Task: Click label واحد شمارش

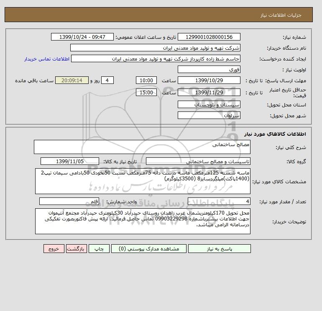Action: point(121,202)
